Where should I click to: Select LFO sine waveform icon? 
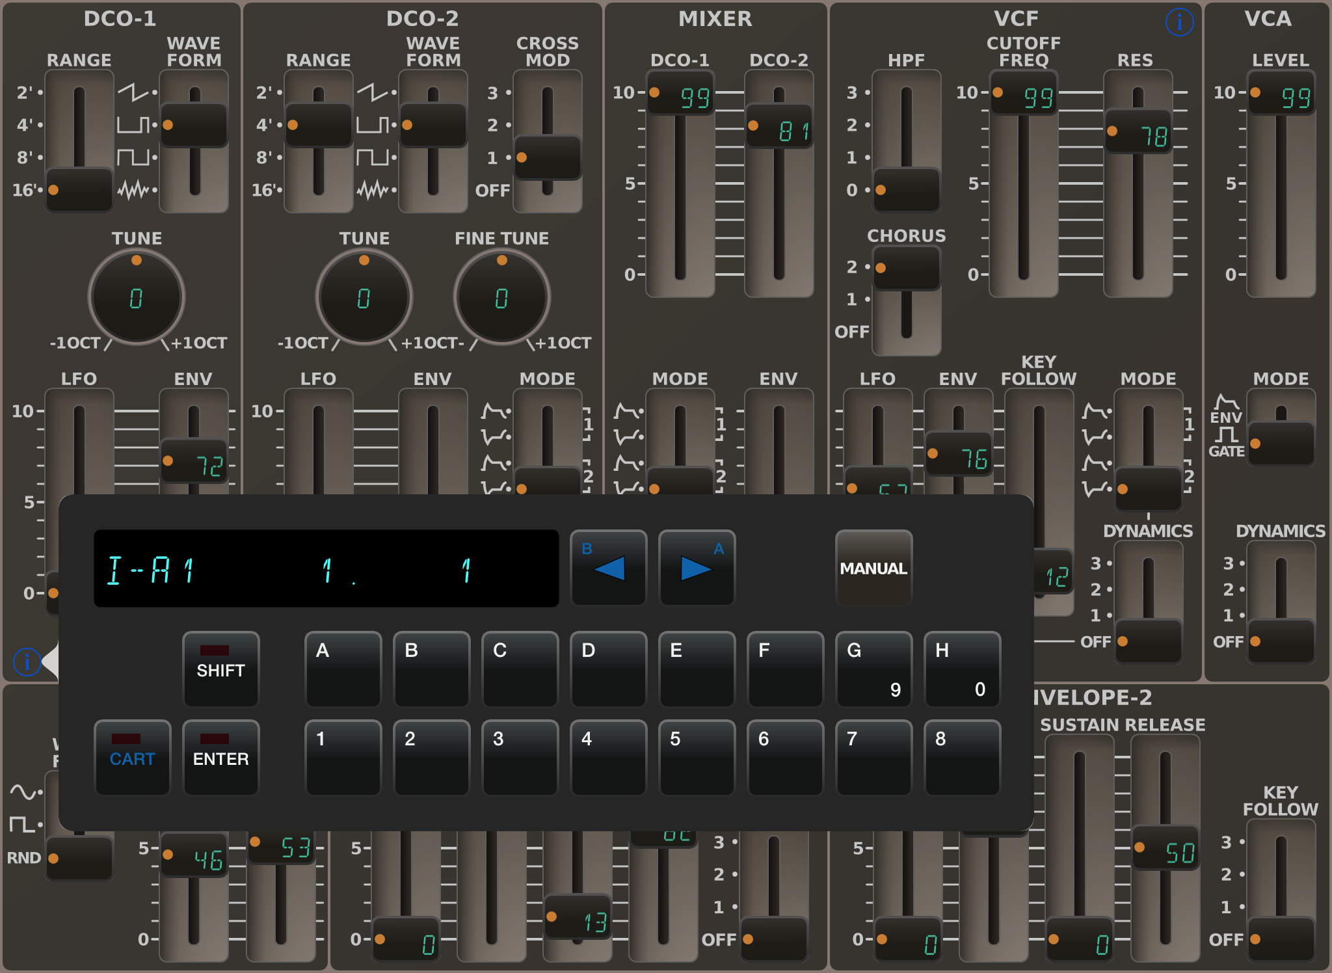[23, 792]
